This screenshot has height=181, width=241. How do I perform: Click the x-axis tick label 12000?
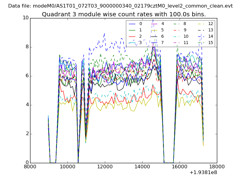coord(105,167)
